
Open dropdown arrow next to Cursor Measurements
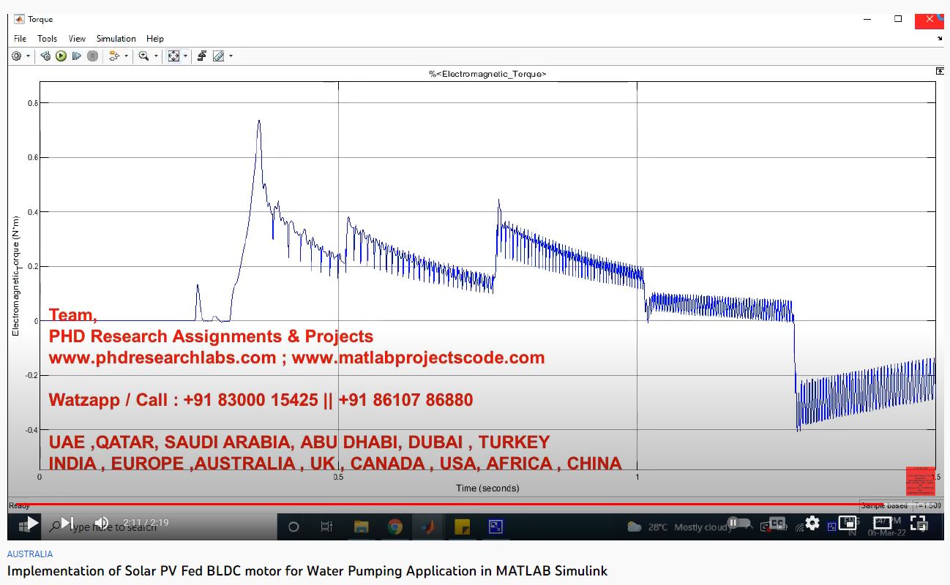(x=231, y=56)
